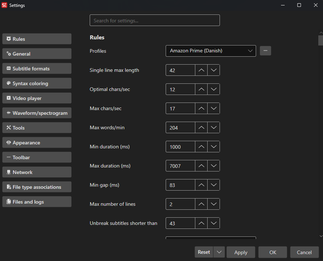323x261 pixels.
Task: Open the Profiles dropdown
Action: coord(211,51)
